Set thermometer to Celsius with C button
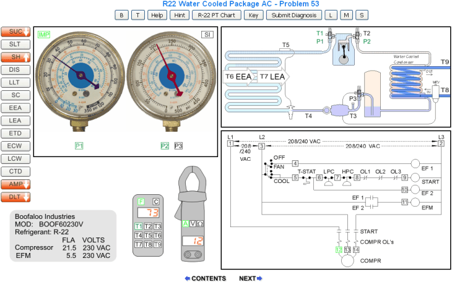Viewport: 452px width, 282px height. click(x=156, y=202)
